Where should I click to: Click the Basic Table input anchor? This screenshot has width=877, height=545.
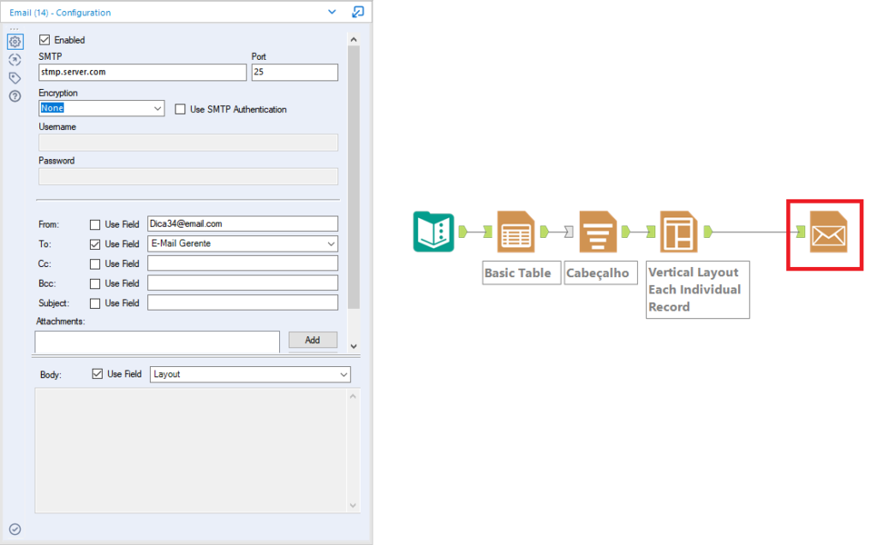point(488,231)
